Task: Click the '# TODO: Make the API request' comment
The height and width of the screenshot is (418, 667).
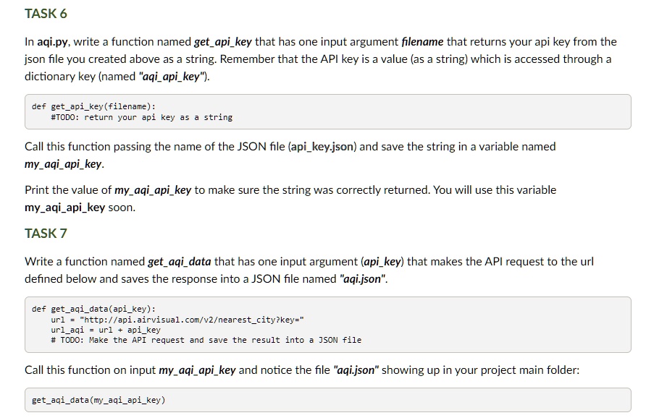Action: (x=206, y=341)
